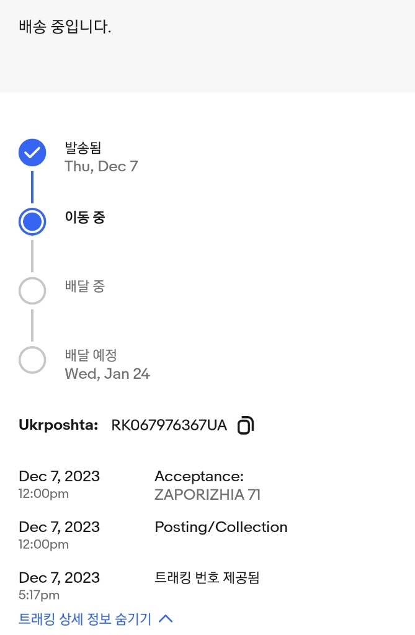Select the 배달 예정 empty step circle
This screenshot has width=415, height=635.
click(x=32, y=360)
